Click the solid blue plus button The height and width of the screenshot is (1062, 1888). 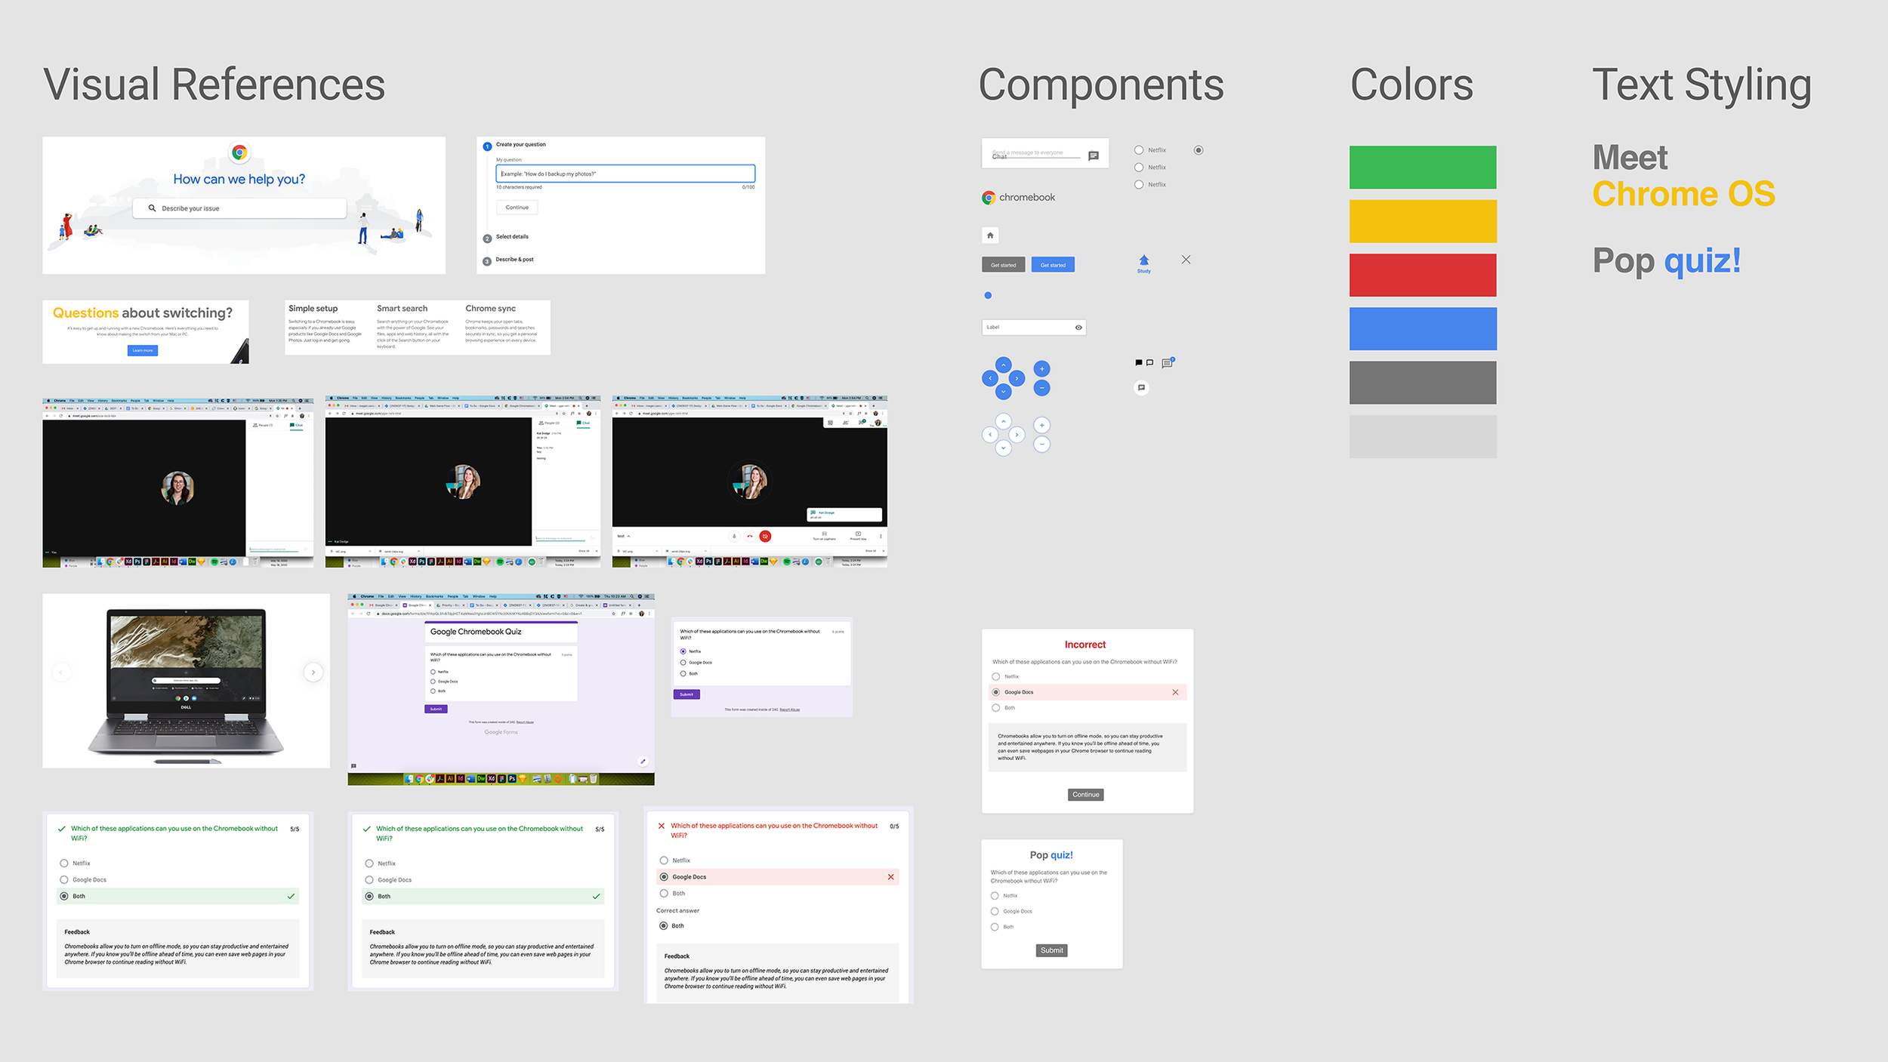(x=1041, y=369)
